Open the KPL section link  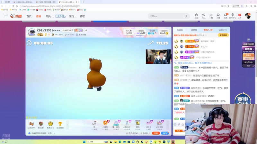click(x=60, y=16)
